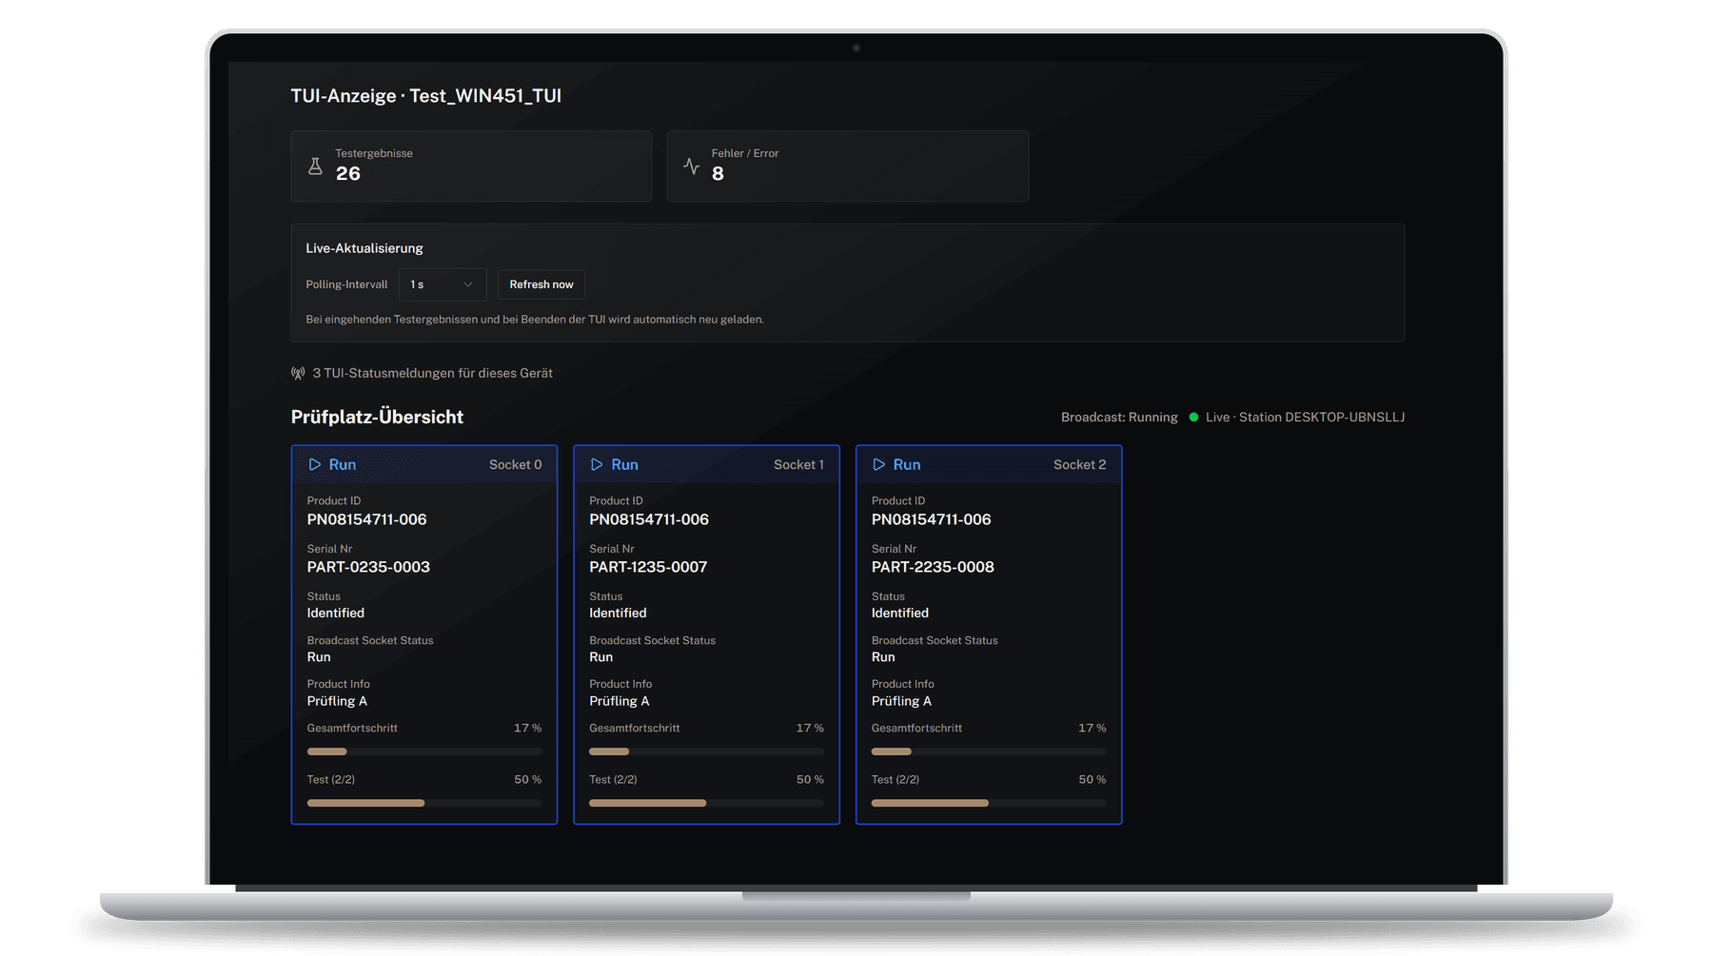Click the Testergebnisse 26 summary card
Image resolution: width=1713 pixels, height=956 pixels.
471,166
